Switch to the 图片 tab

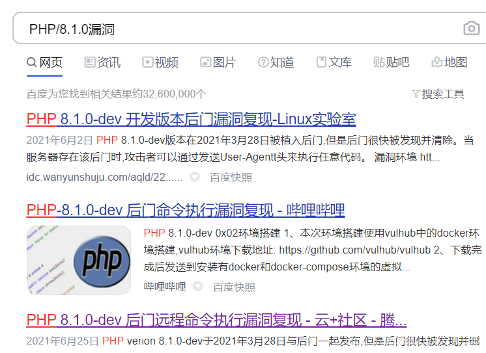point(218,62)
